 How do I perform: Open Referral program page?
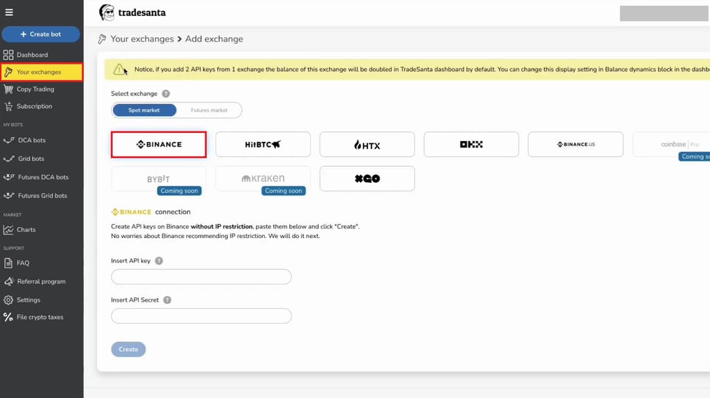click(x=41, y=281)
